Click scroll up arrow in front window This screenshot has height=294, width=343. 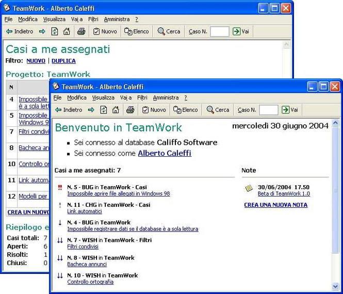coord(335,123)
